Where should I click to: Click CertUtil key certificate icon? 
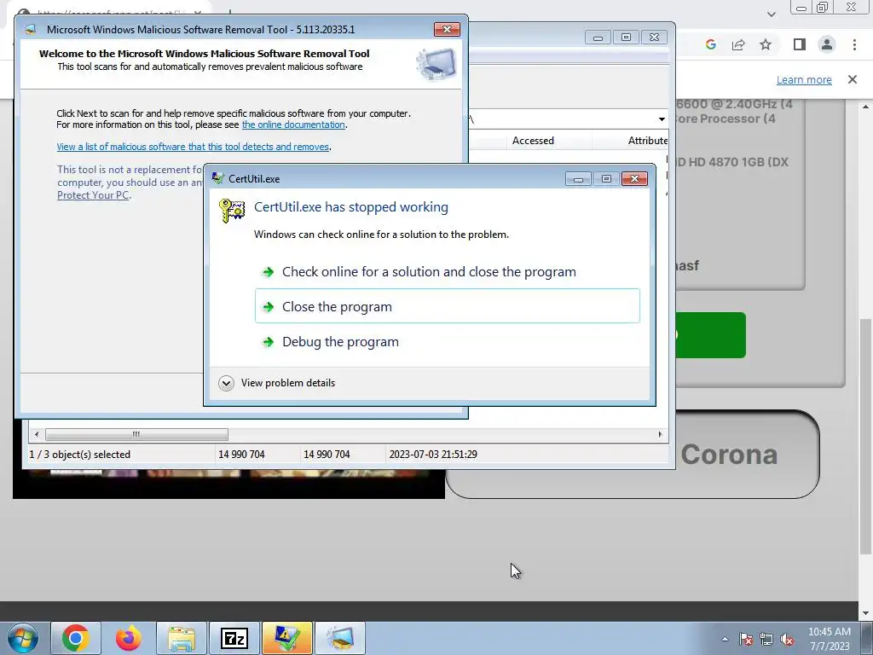click(232, 211)
